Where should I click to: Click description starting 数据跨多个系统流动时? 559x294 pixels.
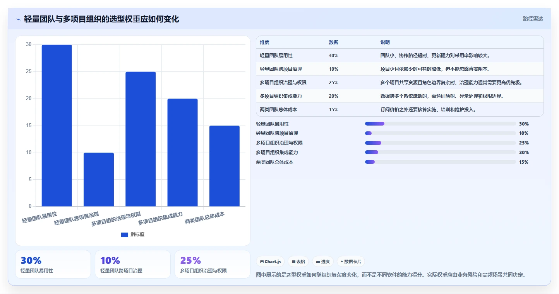tap(442, 96)
